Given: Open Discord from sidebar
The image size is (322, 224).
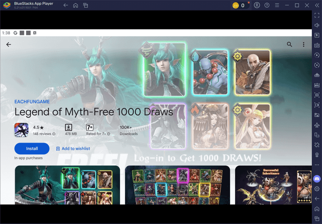Looking at the screenshot, I should (317, 178).
